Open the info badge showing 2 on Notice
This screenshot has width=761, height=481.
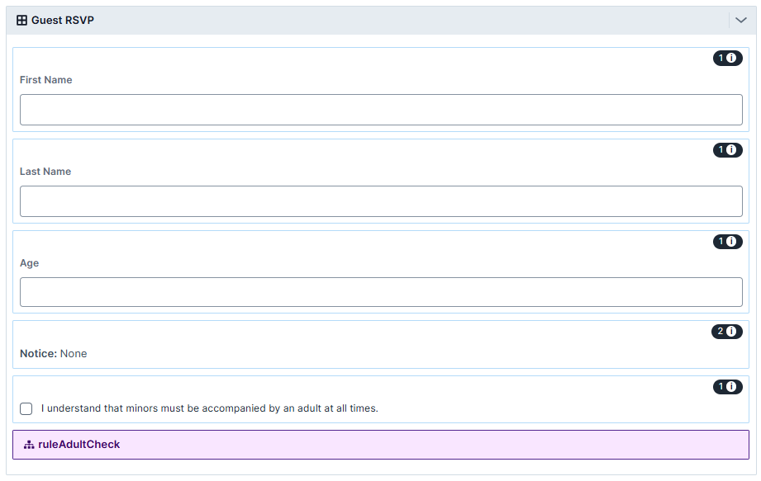pos(727,332)
